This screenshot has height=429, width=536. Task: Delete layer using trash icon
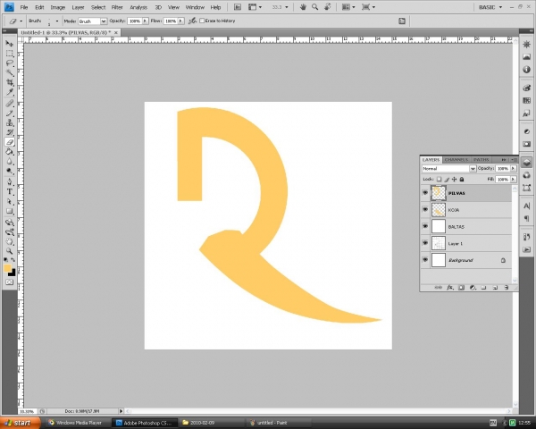point(507,288)
